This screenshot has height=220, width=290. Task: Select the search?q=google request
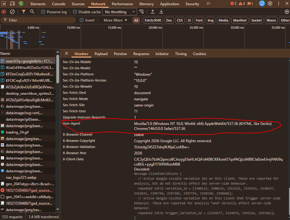[28, 61]
